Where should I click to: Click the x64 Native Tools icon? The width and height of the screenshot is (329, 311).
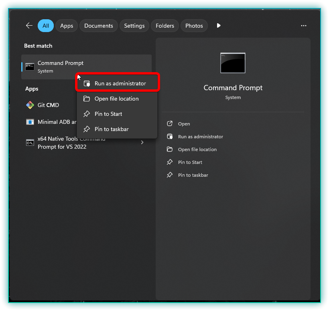[30, 143]
